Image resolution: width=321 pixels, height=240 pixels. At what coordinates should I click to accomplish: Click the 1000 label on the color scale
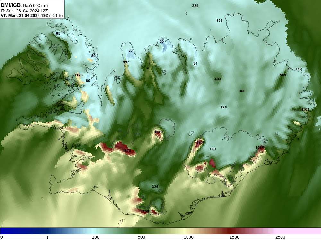[188, 237]
